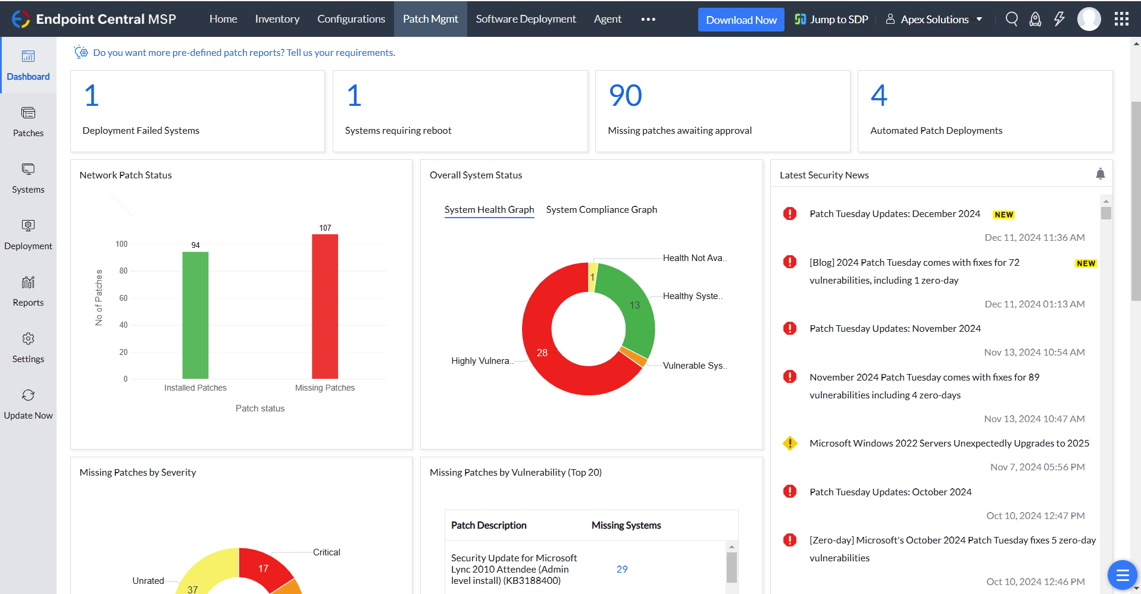
Task: Click the notifications bell icon in the top bar
Action: [1035, 19]
